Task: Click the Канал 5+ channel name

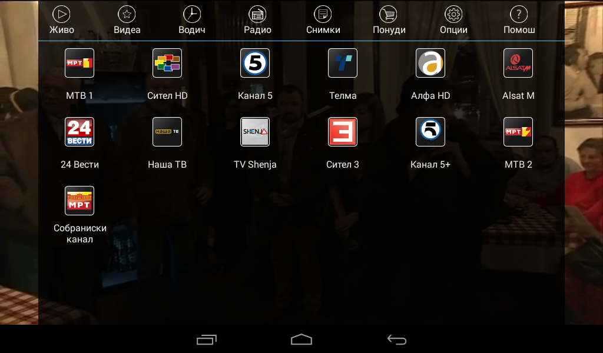Action: pyautogui.click(x=430, y=164)
